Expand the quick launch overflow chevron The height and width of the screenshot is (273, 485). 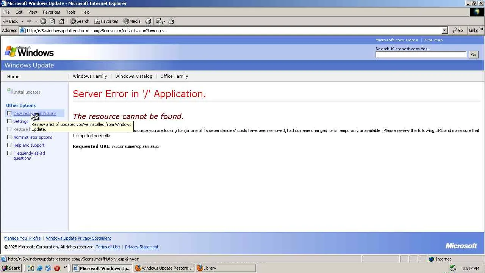point(65,267)
